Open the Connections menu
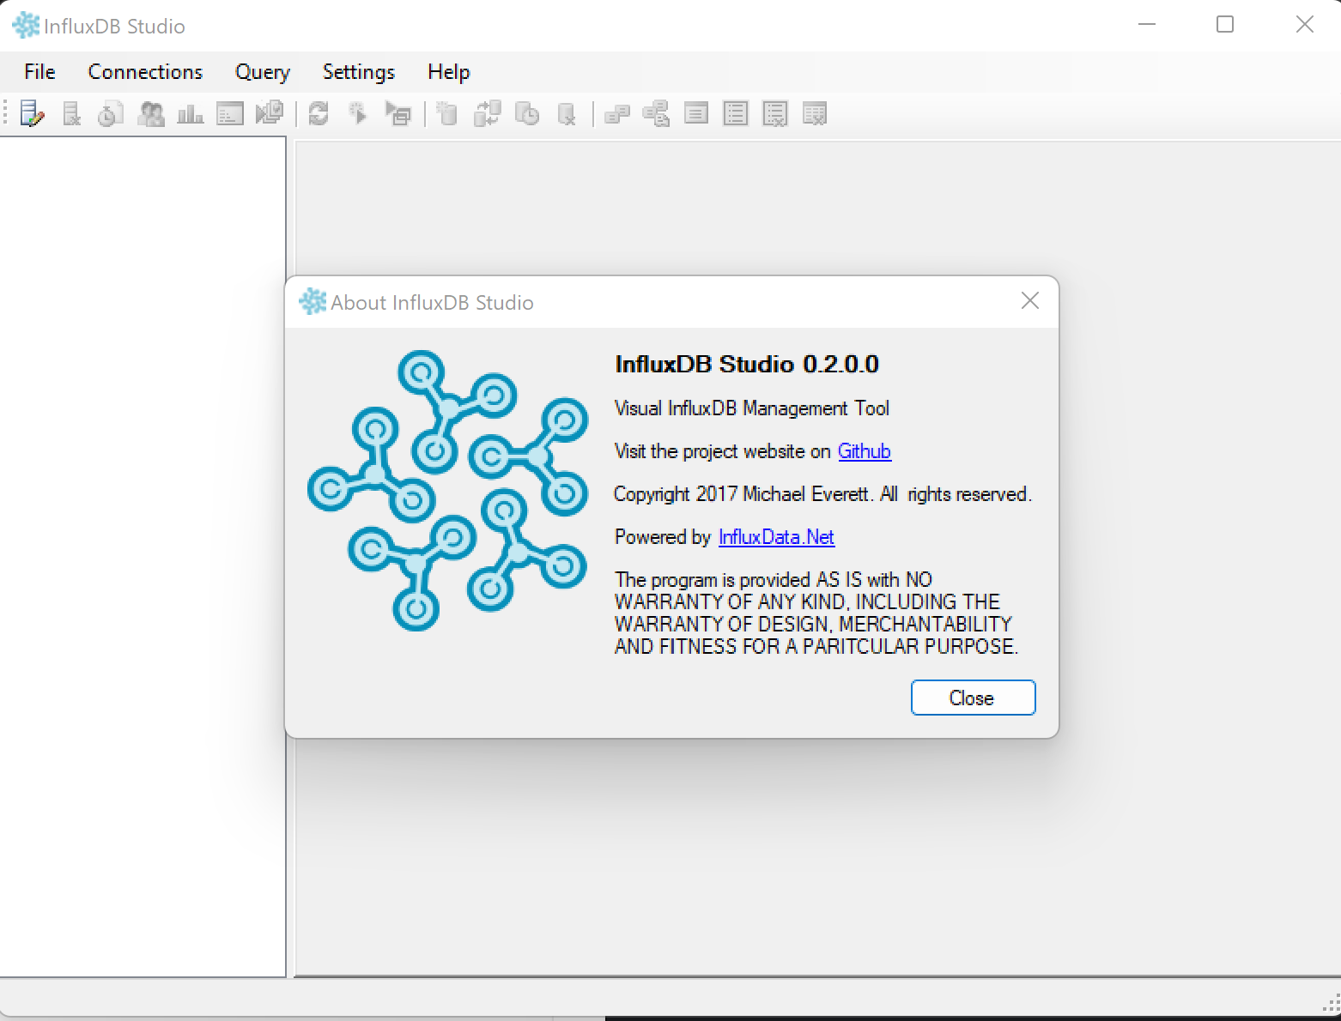 (x=145, y=72)
